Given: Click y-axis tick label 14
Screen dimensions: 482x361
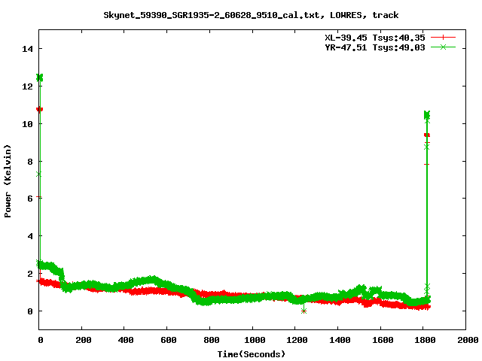Looking at the screenshot, I should click(x=27, y=49).
